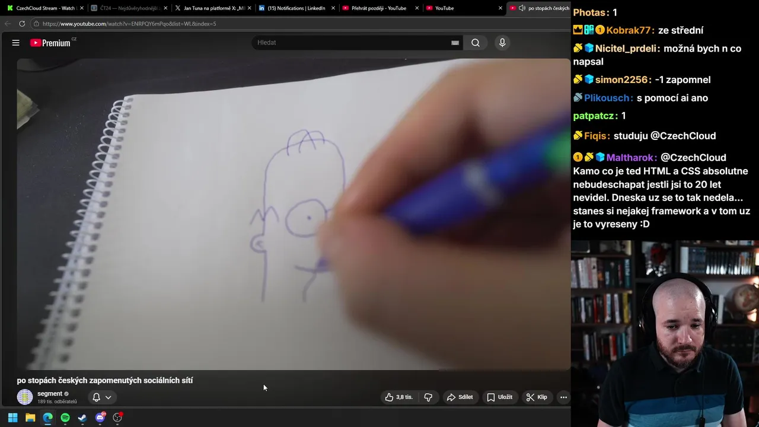
Task: Click Nicitel_prdeli username in chat
Action: pos(627,49)
